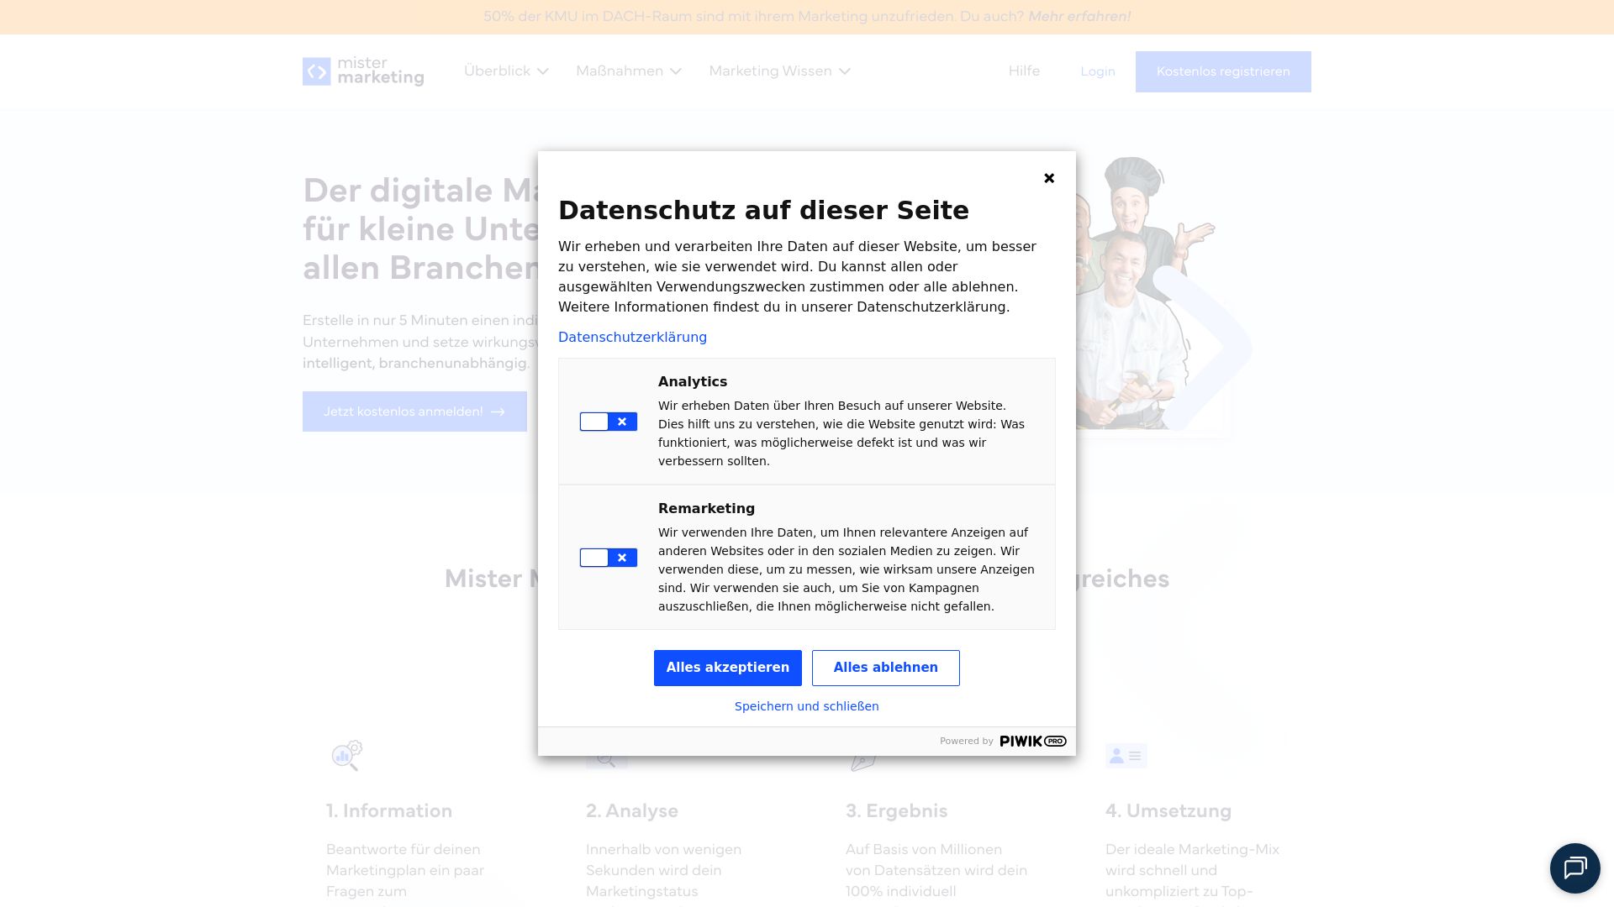Click Speichern und schließen link
1614x907 pixels.
coord(806,706)
